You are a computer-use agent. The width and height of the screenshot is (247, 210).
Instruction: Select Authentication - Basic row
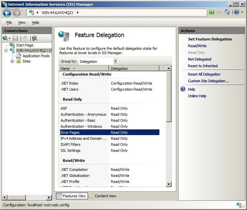coord(110,120)
